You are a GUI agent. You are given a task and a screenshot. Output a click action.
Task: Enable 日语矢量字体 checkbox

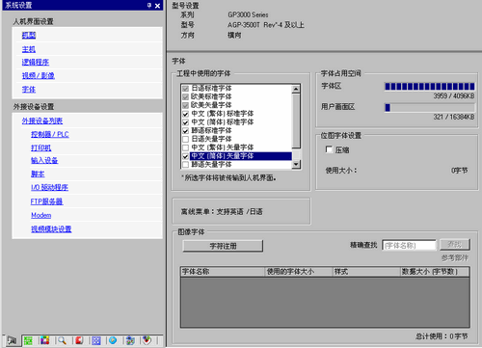(x=185, y=139)
